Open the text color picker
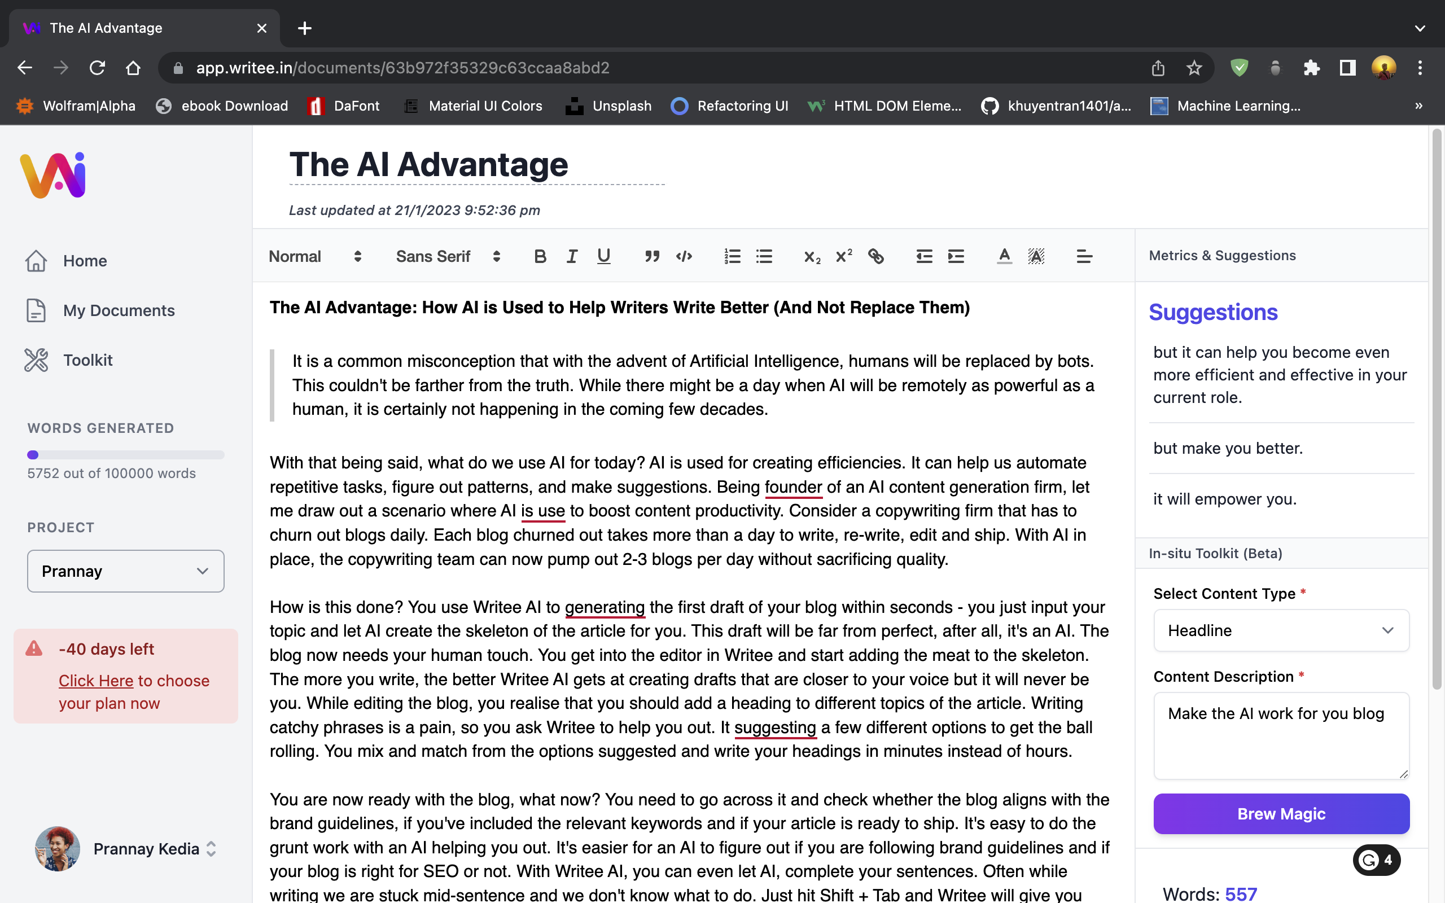The height and width of the screenshot is (903, 1445). point(1004,256)
